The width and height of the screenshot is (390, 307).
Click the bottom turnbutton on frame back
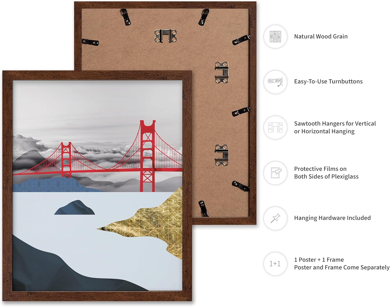[x=204, y=208]
